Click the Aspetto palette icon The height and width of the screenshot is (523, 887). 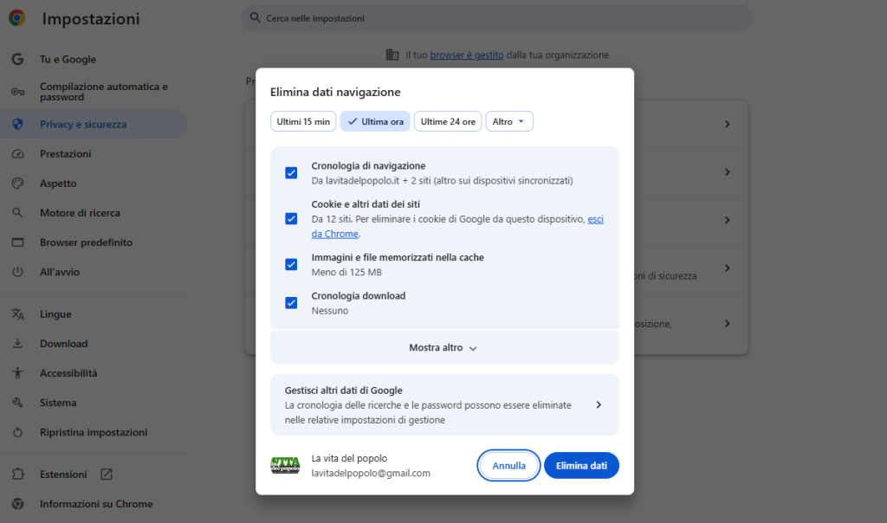tap(17, 184)
